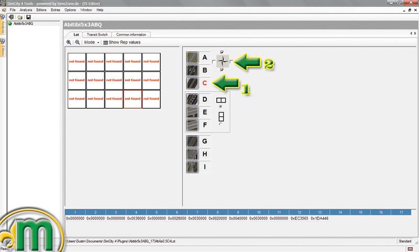The width and height of the screenshot is (419, 252).
Task: Click table cell 0x0020000
Action: 218,218
